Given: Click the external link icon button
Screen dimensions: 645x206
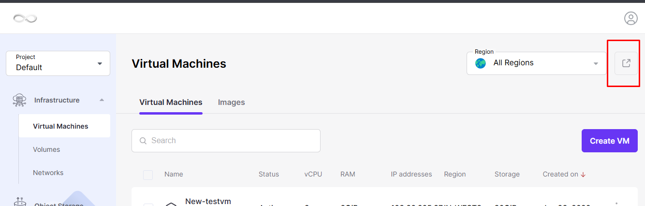Looking at the screenshot, I should point(626,63).
